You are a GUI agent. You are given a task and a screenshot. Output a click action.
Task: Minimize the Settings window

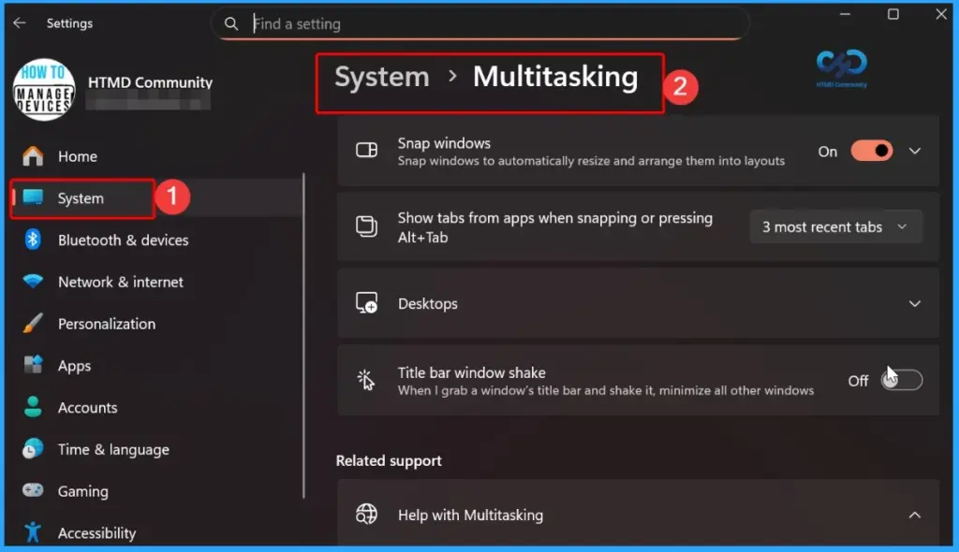coord(845,14)
